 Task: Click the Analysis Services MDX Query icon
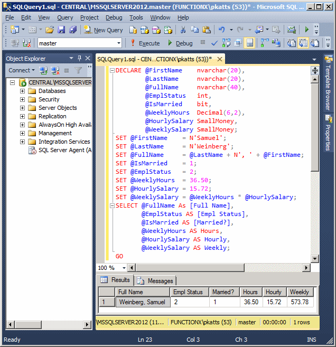[x=145, y=30]
